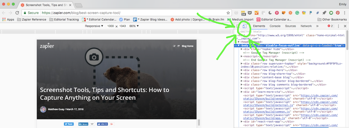Screen dimensions: 349x128
Task: Click the viewport width field showing 1000
Action: (x=110, y=26)
